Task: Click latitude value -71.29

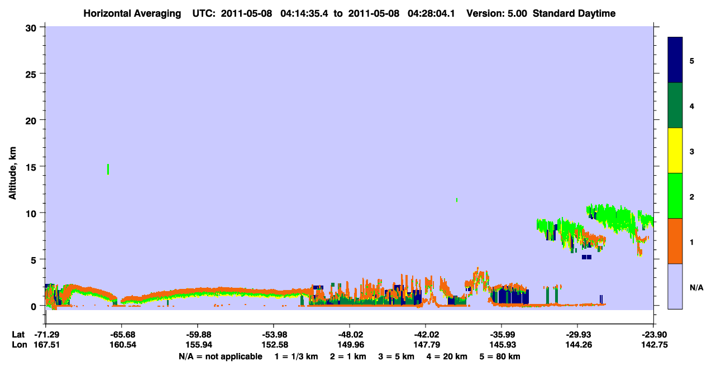Action: (x=46, y=335)
